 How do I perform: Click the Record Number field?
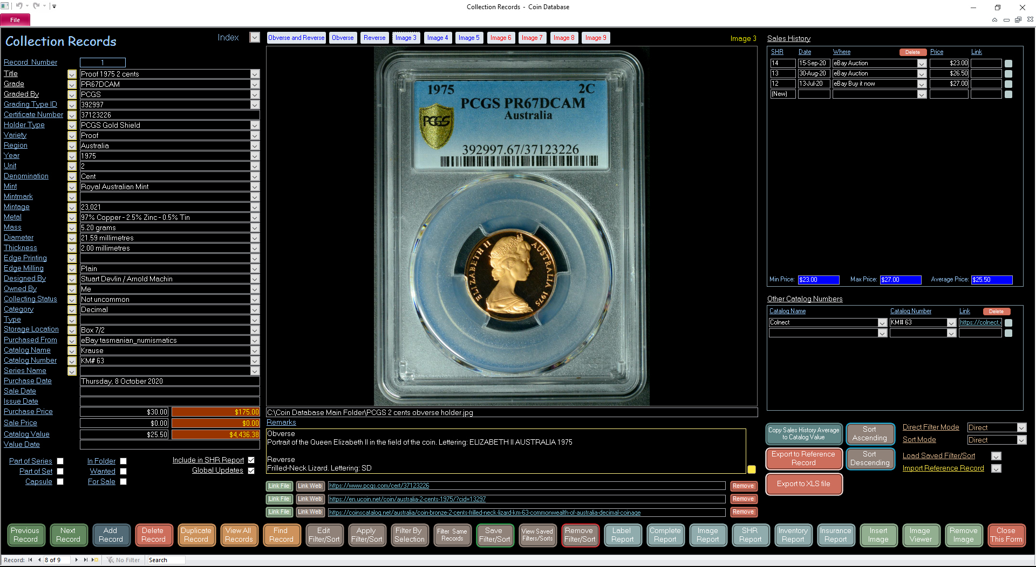pyautogui.click(x=103, y=63)
